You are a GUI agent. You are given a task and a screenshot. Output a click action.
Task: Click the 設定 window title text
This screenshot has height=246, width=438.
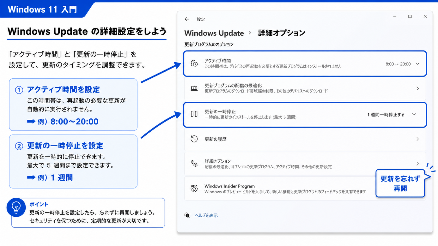(x=201, y=19)
